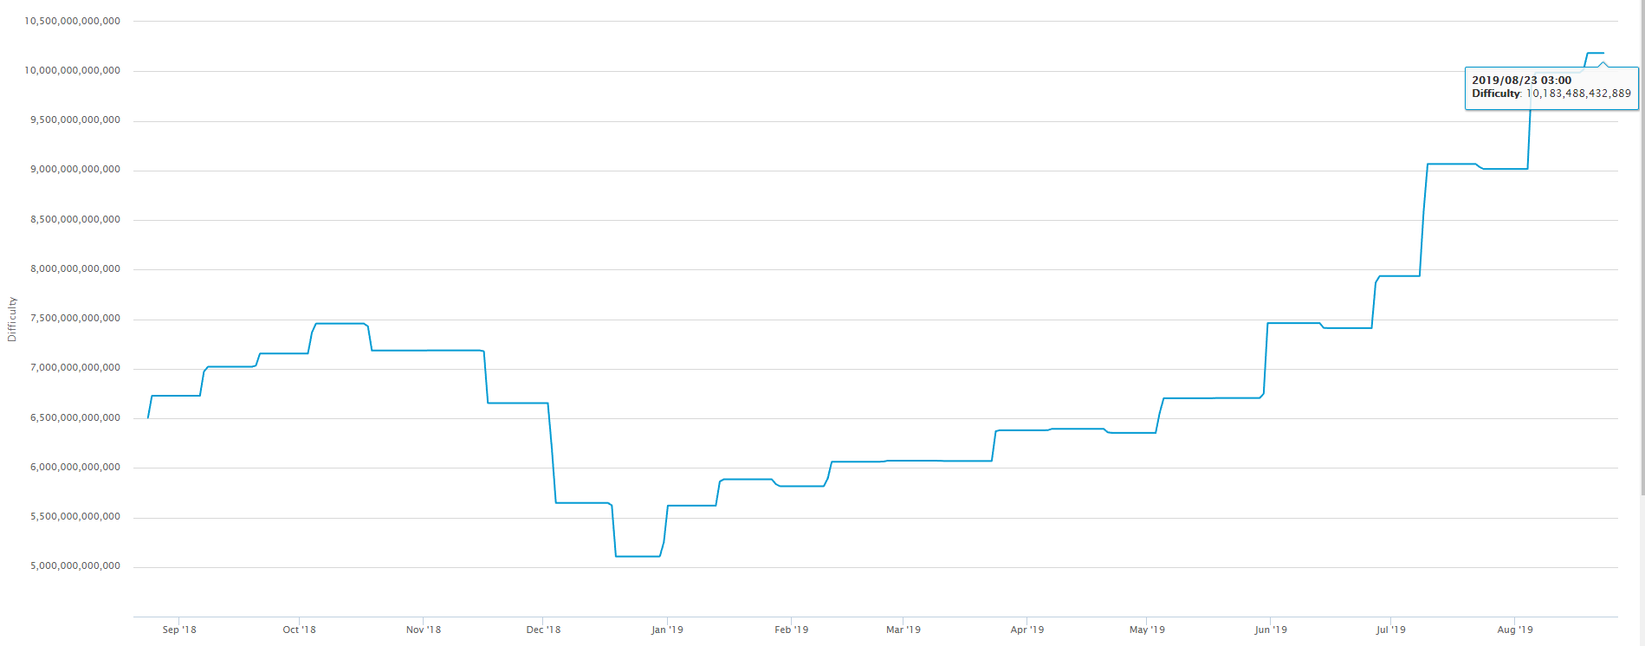Click the vertical Difficulty axis title

pos(12,319)
